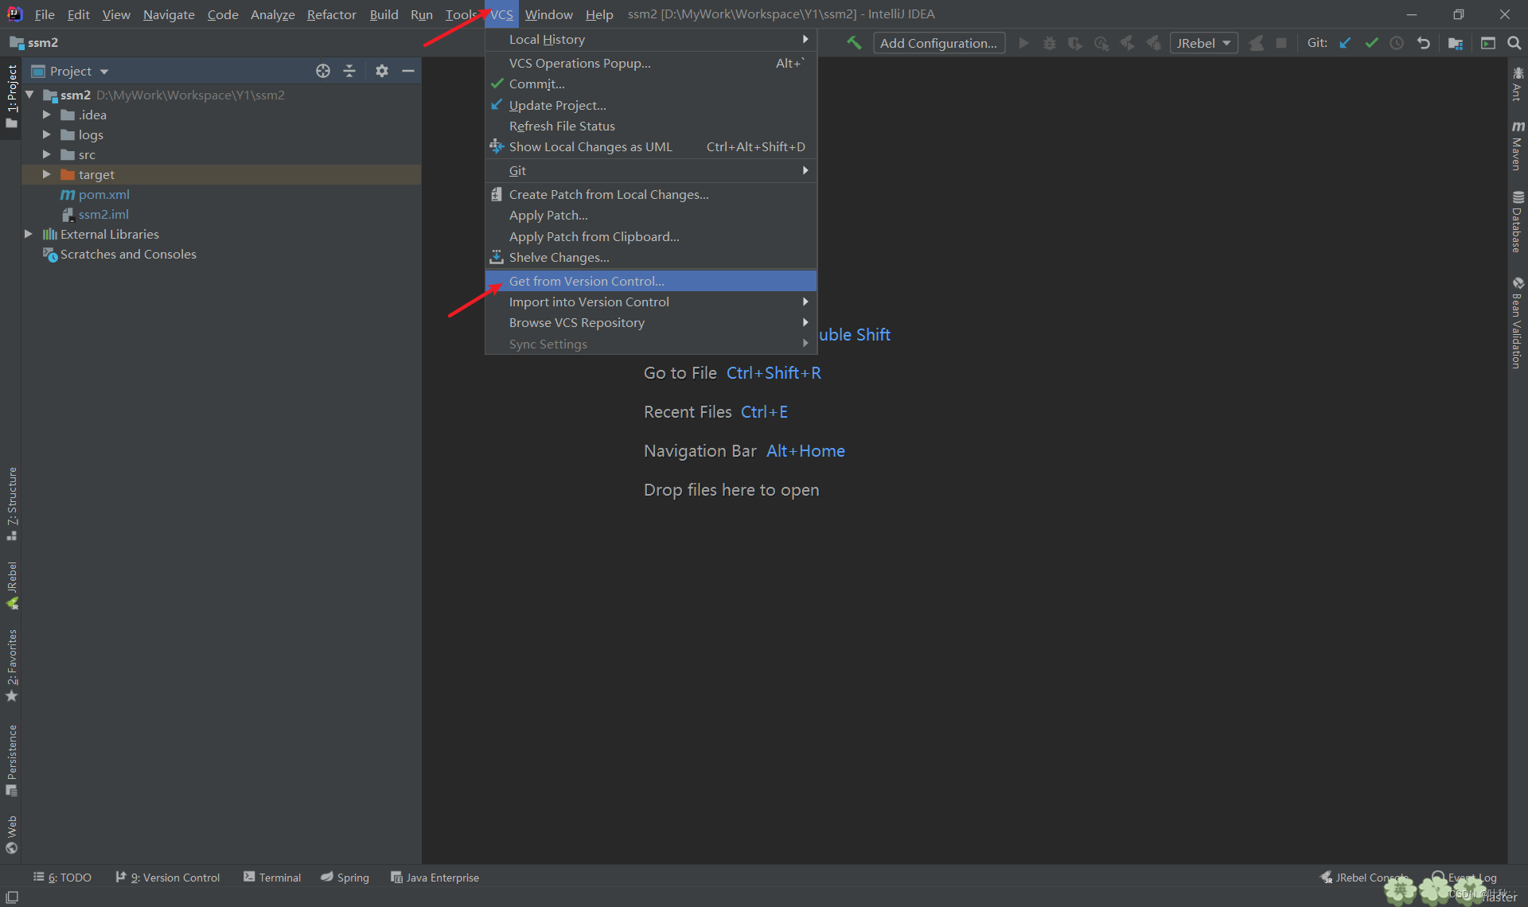This screenshot has width=1528, height=907.
Task: Select Scratches and Consoles node
Action: pos(128,254)
